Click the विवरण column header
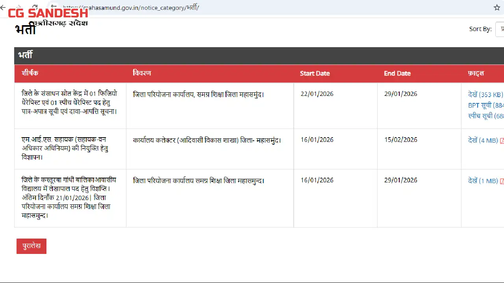The width and height of the screenshot is (504, 283). [142, 73]
